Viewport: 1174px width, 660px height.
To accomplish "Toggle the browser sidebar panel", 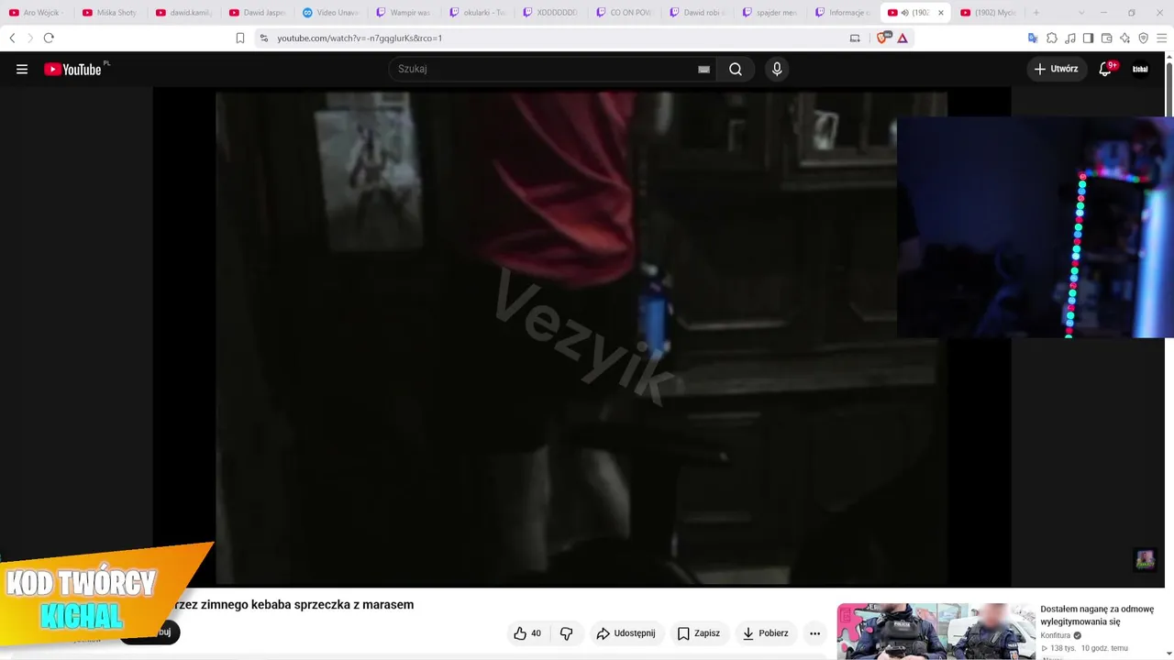I will (x=1088, y=38).
